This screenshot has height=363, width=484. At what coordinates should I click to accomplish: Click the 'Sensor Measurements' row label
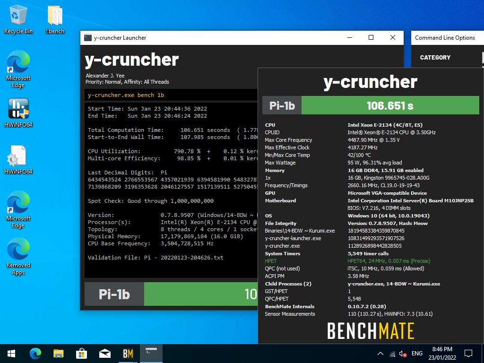pos(290,314)
